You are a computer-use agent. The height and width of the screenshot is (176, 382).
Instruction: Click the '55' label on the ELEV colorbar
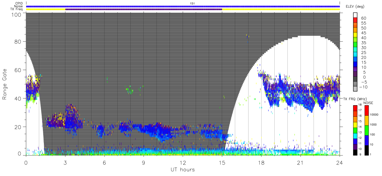(x=364, y=23)
